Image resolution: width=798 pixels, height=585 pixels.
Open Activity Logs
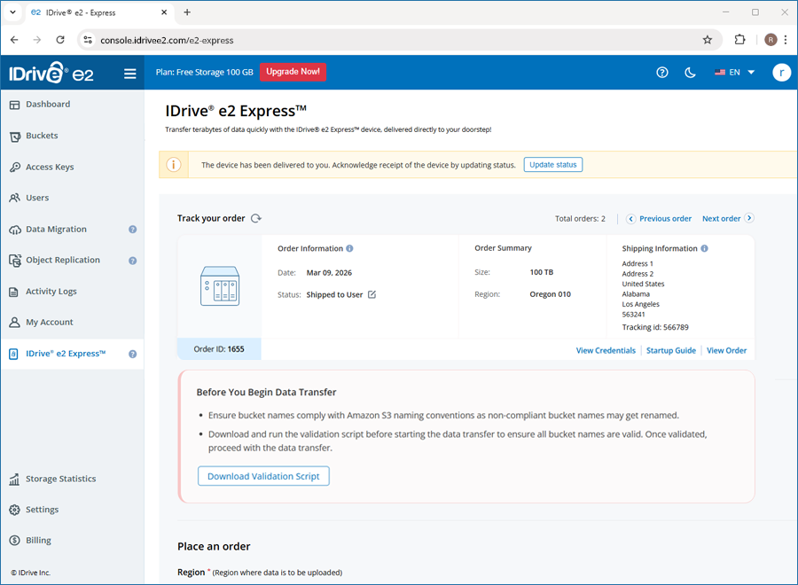[x=51, y=292]
